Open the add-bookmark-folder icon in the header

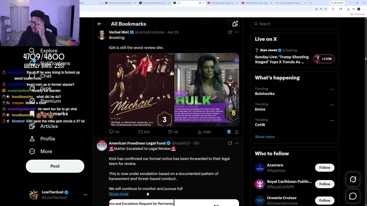click(235, 24)
